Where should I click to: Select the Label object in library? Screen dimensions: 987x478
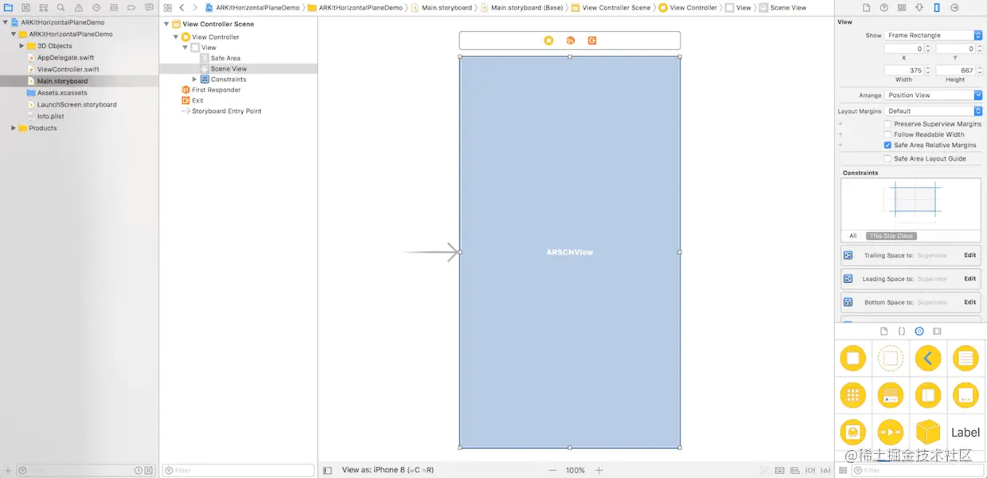pyautogui.click(x=966, y=433)
